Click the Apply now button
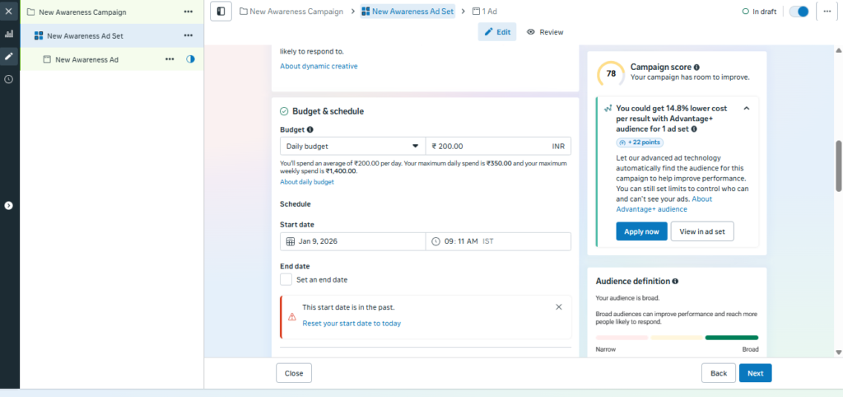The image size is (843, 397). pyautogui.click(x=641, y=231)
